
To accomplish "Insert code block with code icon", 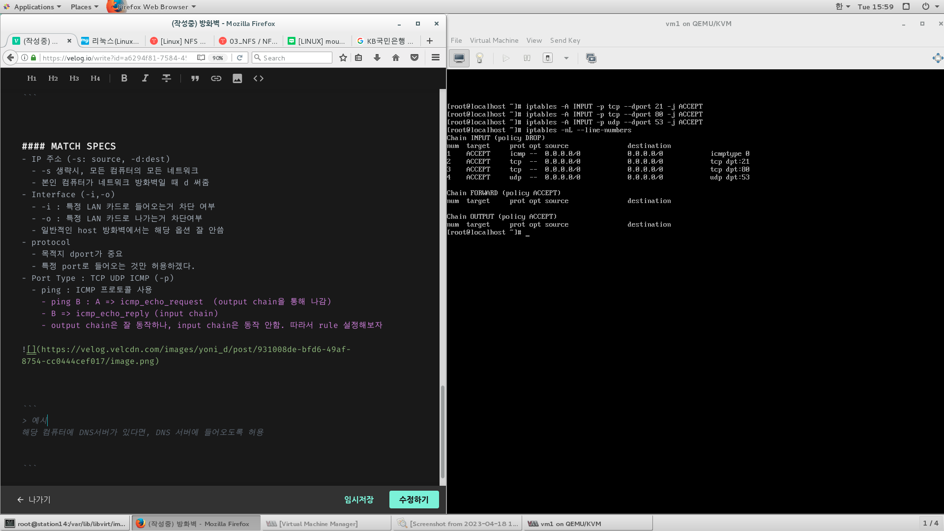I will [x=258, y=78].
